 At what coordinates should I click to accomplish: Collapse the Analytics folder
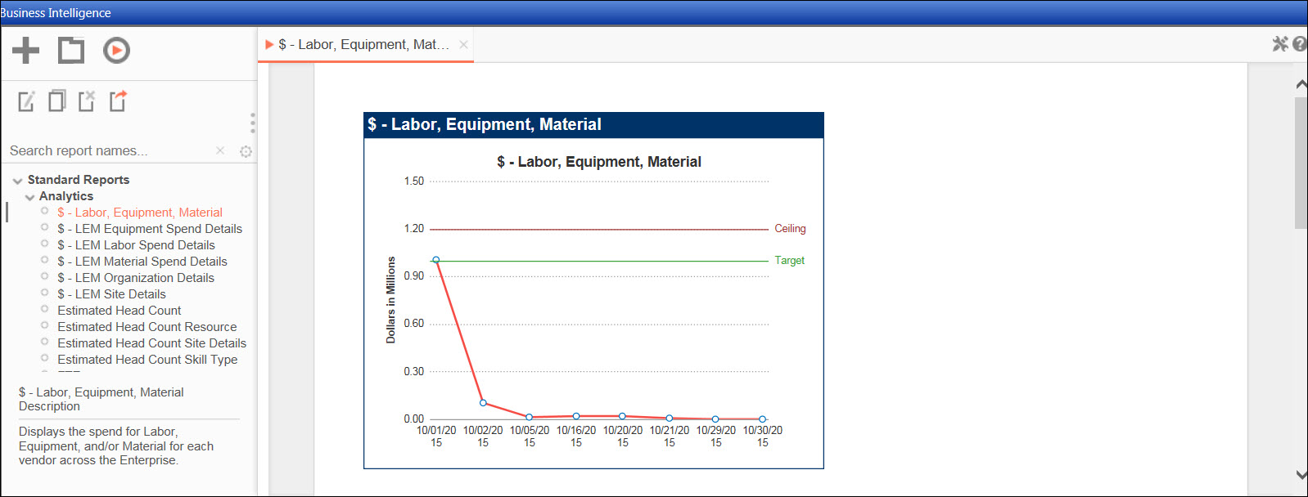coord(30,197)
